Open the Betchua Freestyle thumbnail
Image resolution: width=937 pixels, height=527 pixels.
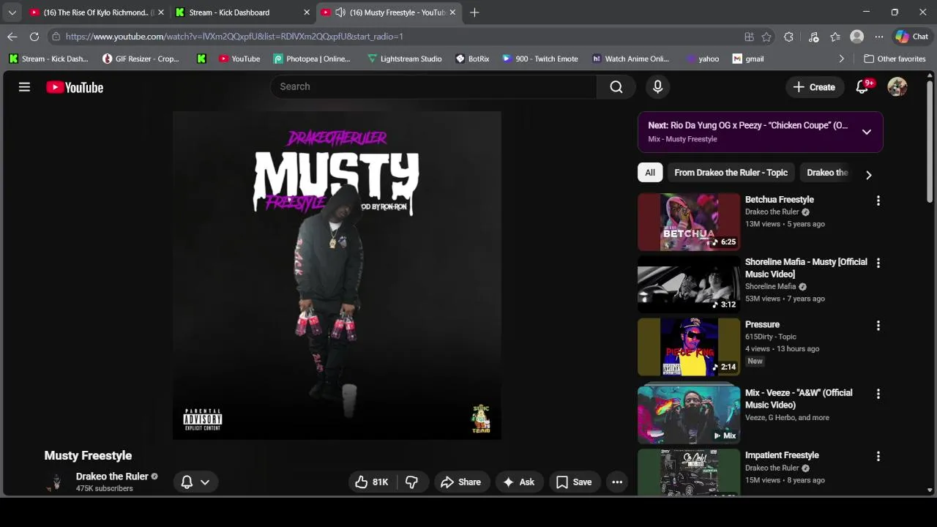tap(689, 222)
